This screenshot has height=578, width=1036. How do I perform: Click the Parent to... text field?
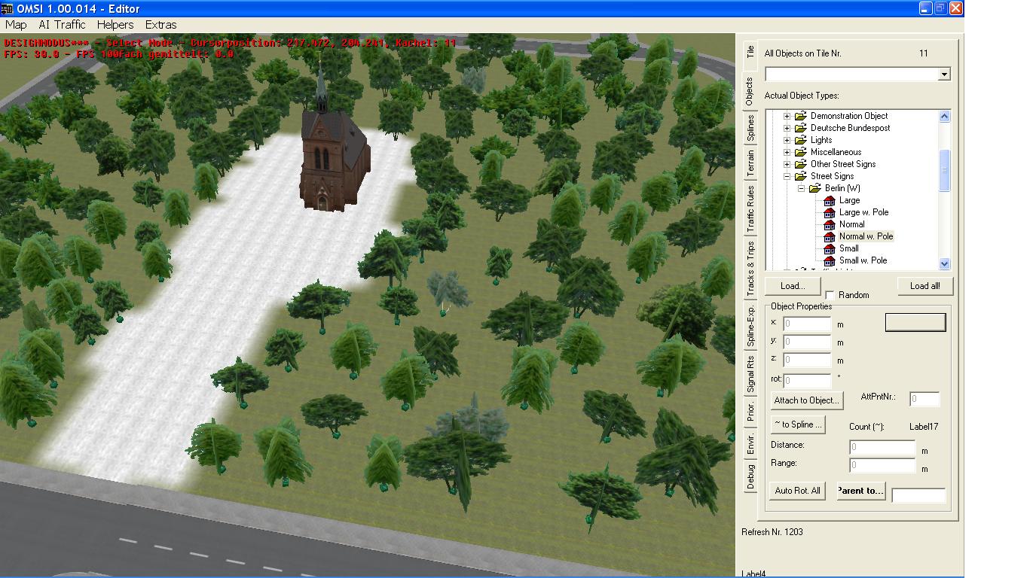click(x=918, y=494)
